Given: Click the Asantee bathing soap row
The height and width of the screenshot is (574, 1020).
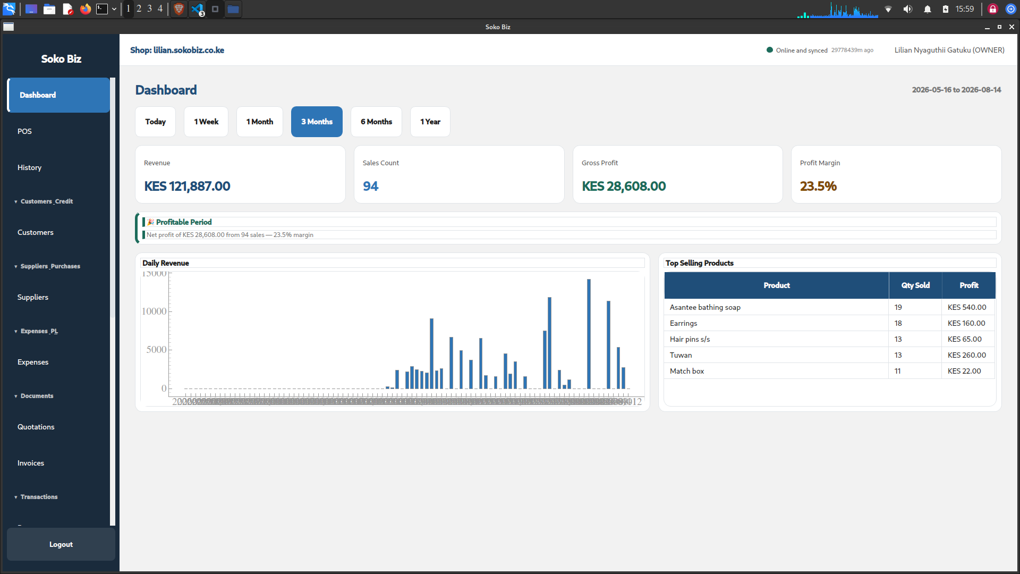Looking at the screenshot, I should click(830, 307).
